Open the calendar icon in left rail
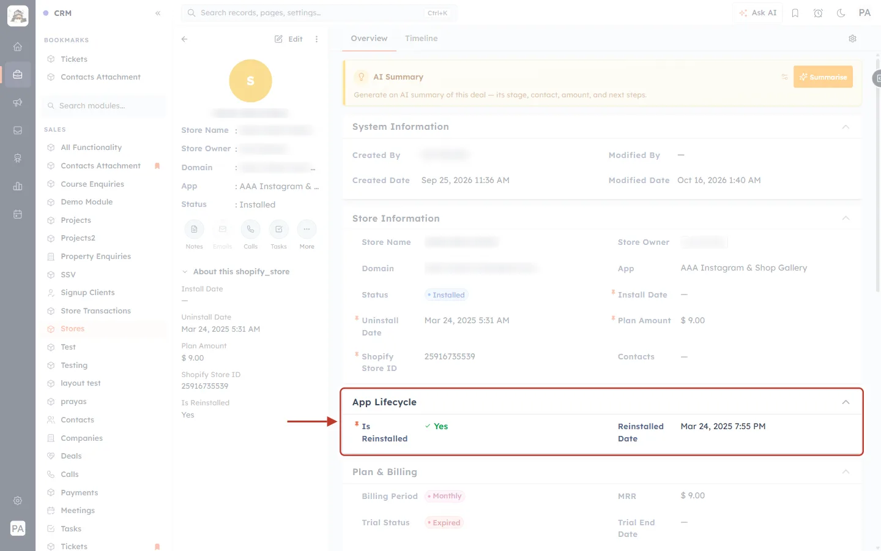 coord(18,214)
